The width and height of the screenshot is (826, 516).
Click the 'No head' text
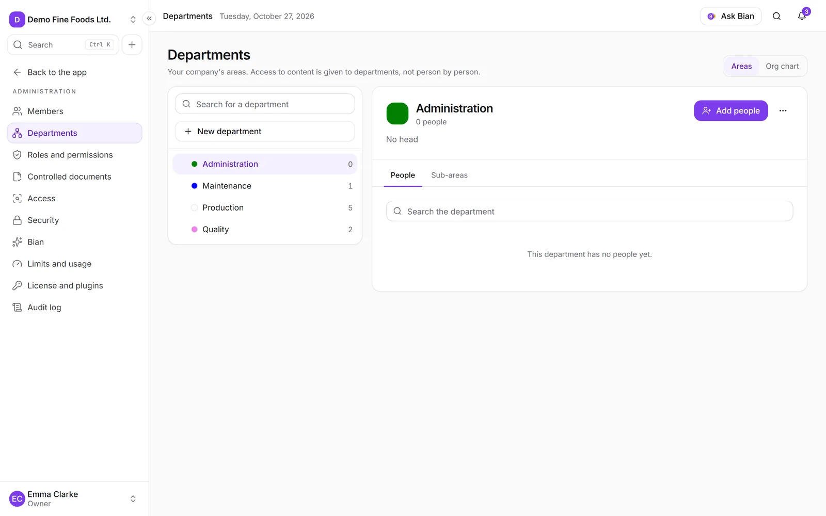pos(402,139)
